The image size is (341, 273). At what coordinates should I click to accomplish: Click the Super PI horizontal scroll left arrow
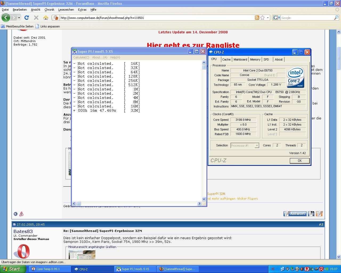(74, 204)
